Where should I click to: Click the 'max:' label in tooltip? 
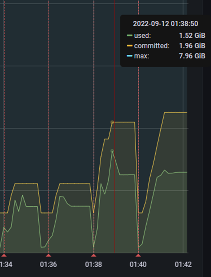click(x=142, y=56)
